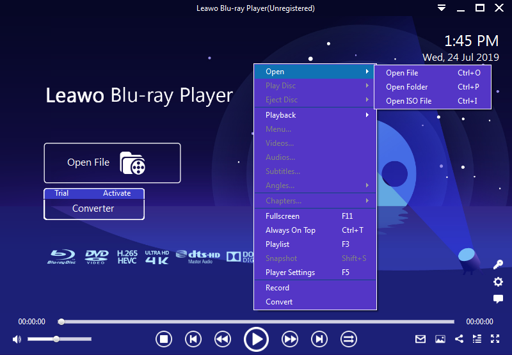Screen dimensions: 512x355
Task: Select Fullscreen menu item
Action: [315, 216]
